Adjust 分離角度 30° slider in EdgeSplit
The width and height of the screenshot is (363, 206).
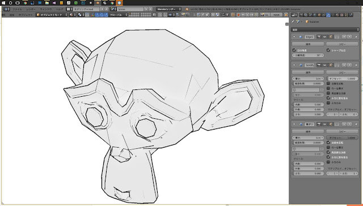point(308,55)
